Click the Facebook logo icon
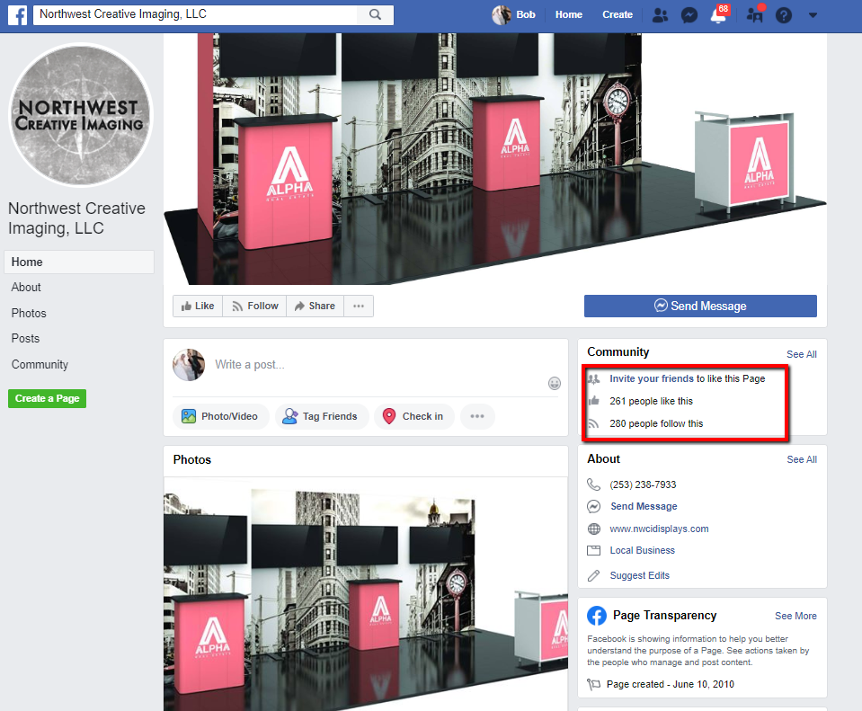 click(18, 15)
